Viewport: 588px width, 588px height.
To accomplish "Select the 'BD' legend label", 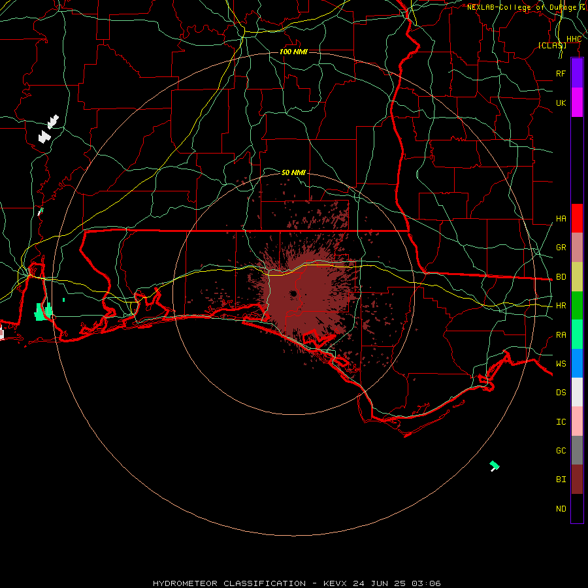I will pyautogui.click(x=561, y=277).
